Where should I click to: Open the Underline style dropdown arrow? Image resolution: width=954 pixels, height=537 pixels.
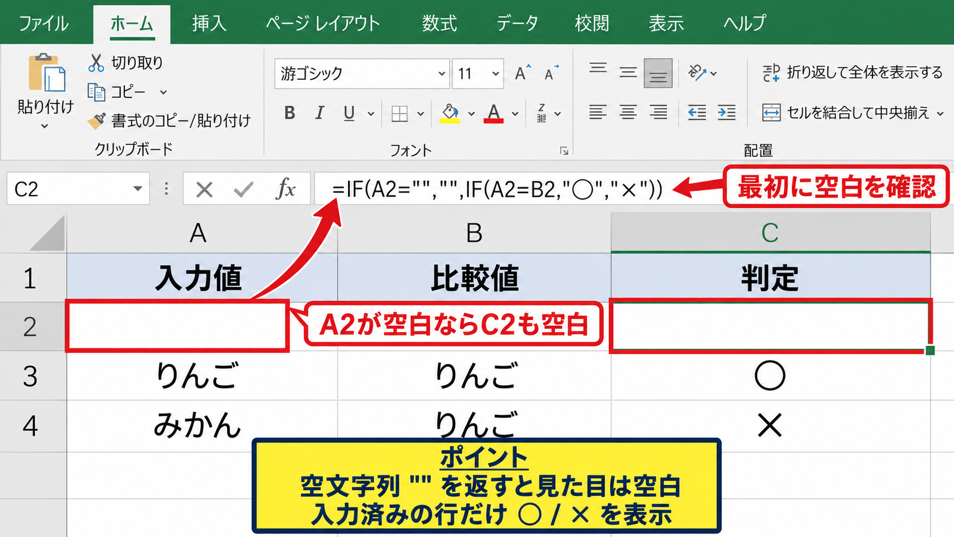tap(371, 114)
